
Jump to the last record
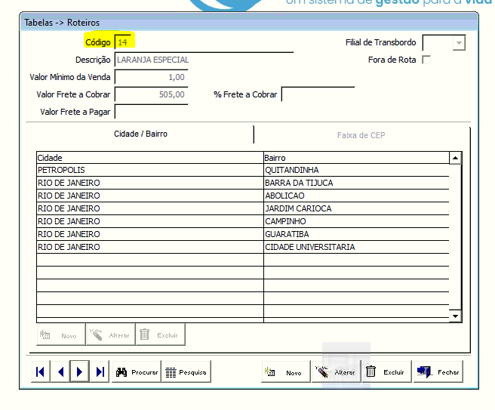pos(100,371)
